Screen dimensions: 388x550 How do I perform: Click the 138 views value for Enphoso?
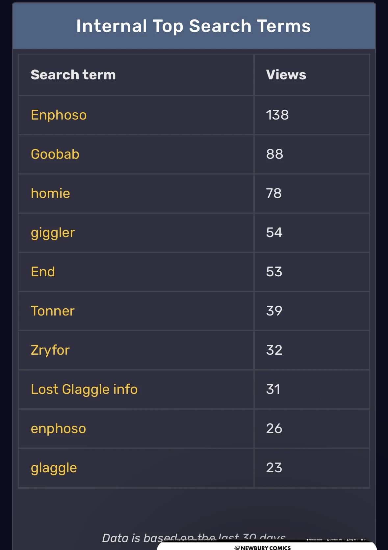277,115
